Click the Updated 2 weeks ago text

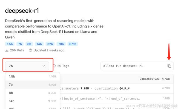[x=49, y=50]
